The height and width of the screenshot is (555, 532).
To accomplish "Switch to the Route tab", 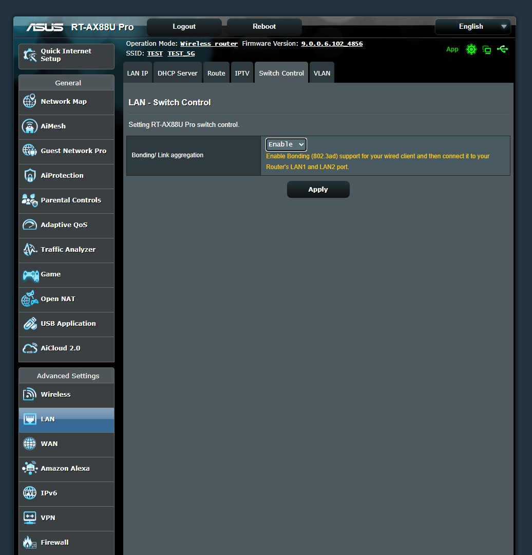I will [216, 73].
